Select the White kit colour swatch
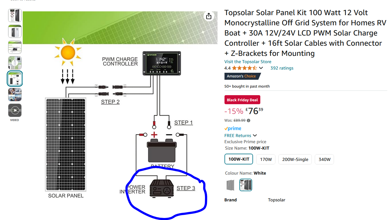This screenshot has width=389, height=220. coord(246,185)
